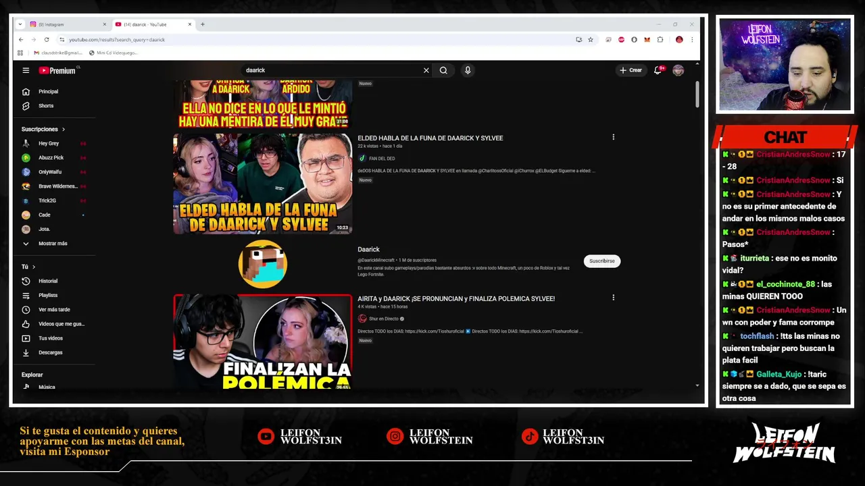865x486 pixels.
Task: Close the Instagram tab
Action: pyautogui.click(x=104, y=24)
